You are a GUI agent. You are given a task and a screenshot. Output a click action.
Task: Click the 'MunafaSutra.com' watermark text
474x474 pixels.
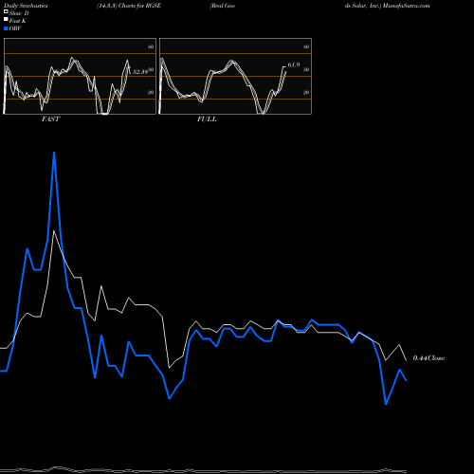click(406, 6)
